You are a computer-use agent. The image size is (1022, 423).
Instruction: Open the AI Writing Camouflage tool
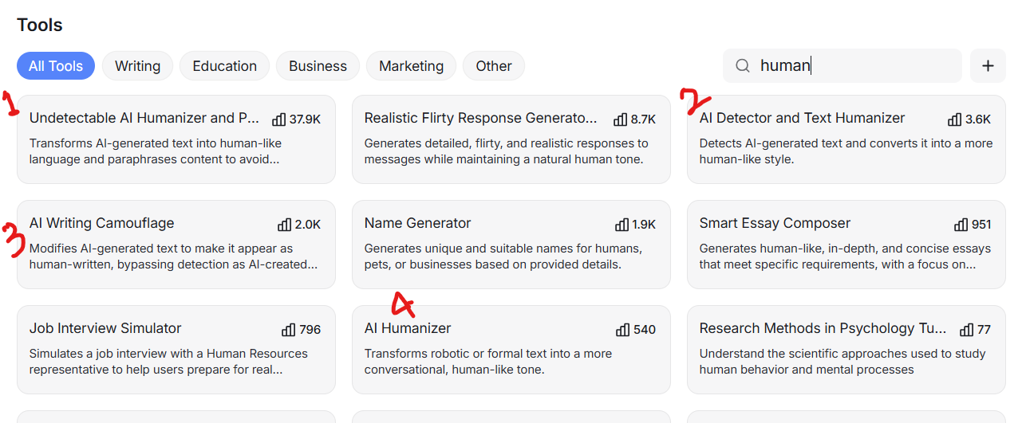tap(176, 245)
